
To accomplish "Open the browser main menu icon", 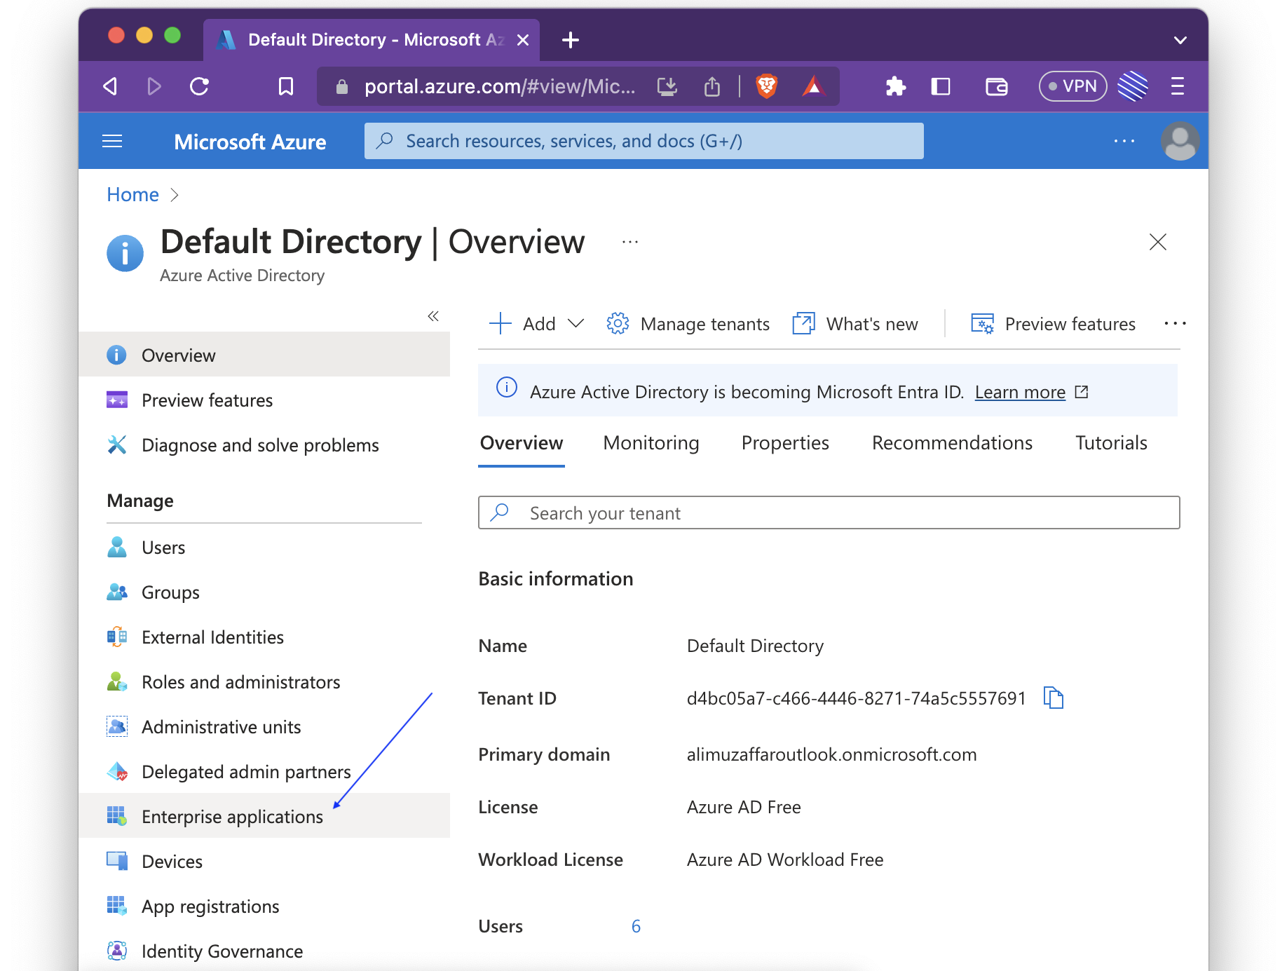I will coord(1178,86).
